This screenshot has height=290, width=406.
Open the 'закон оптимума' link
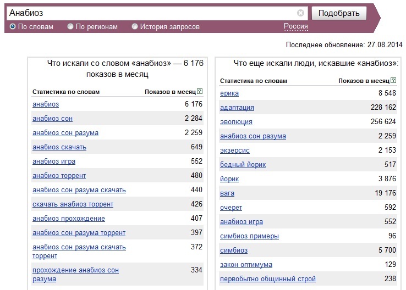point(246,265)
